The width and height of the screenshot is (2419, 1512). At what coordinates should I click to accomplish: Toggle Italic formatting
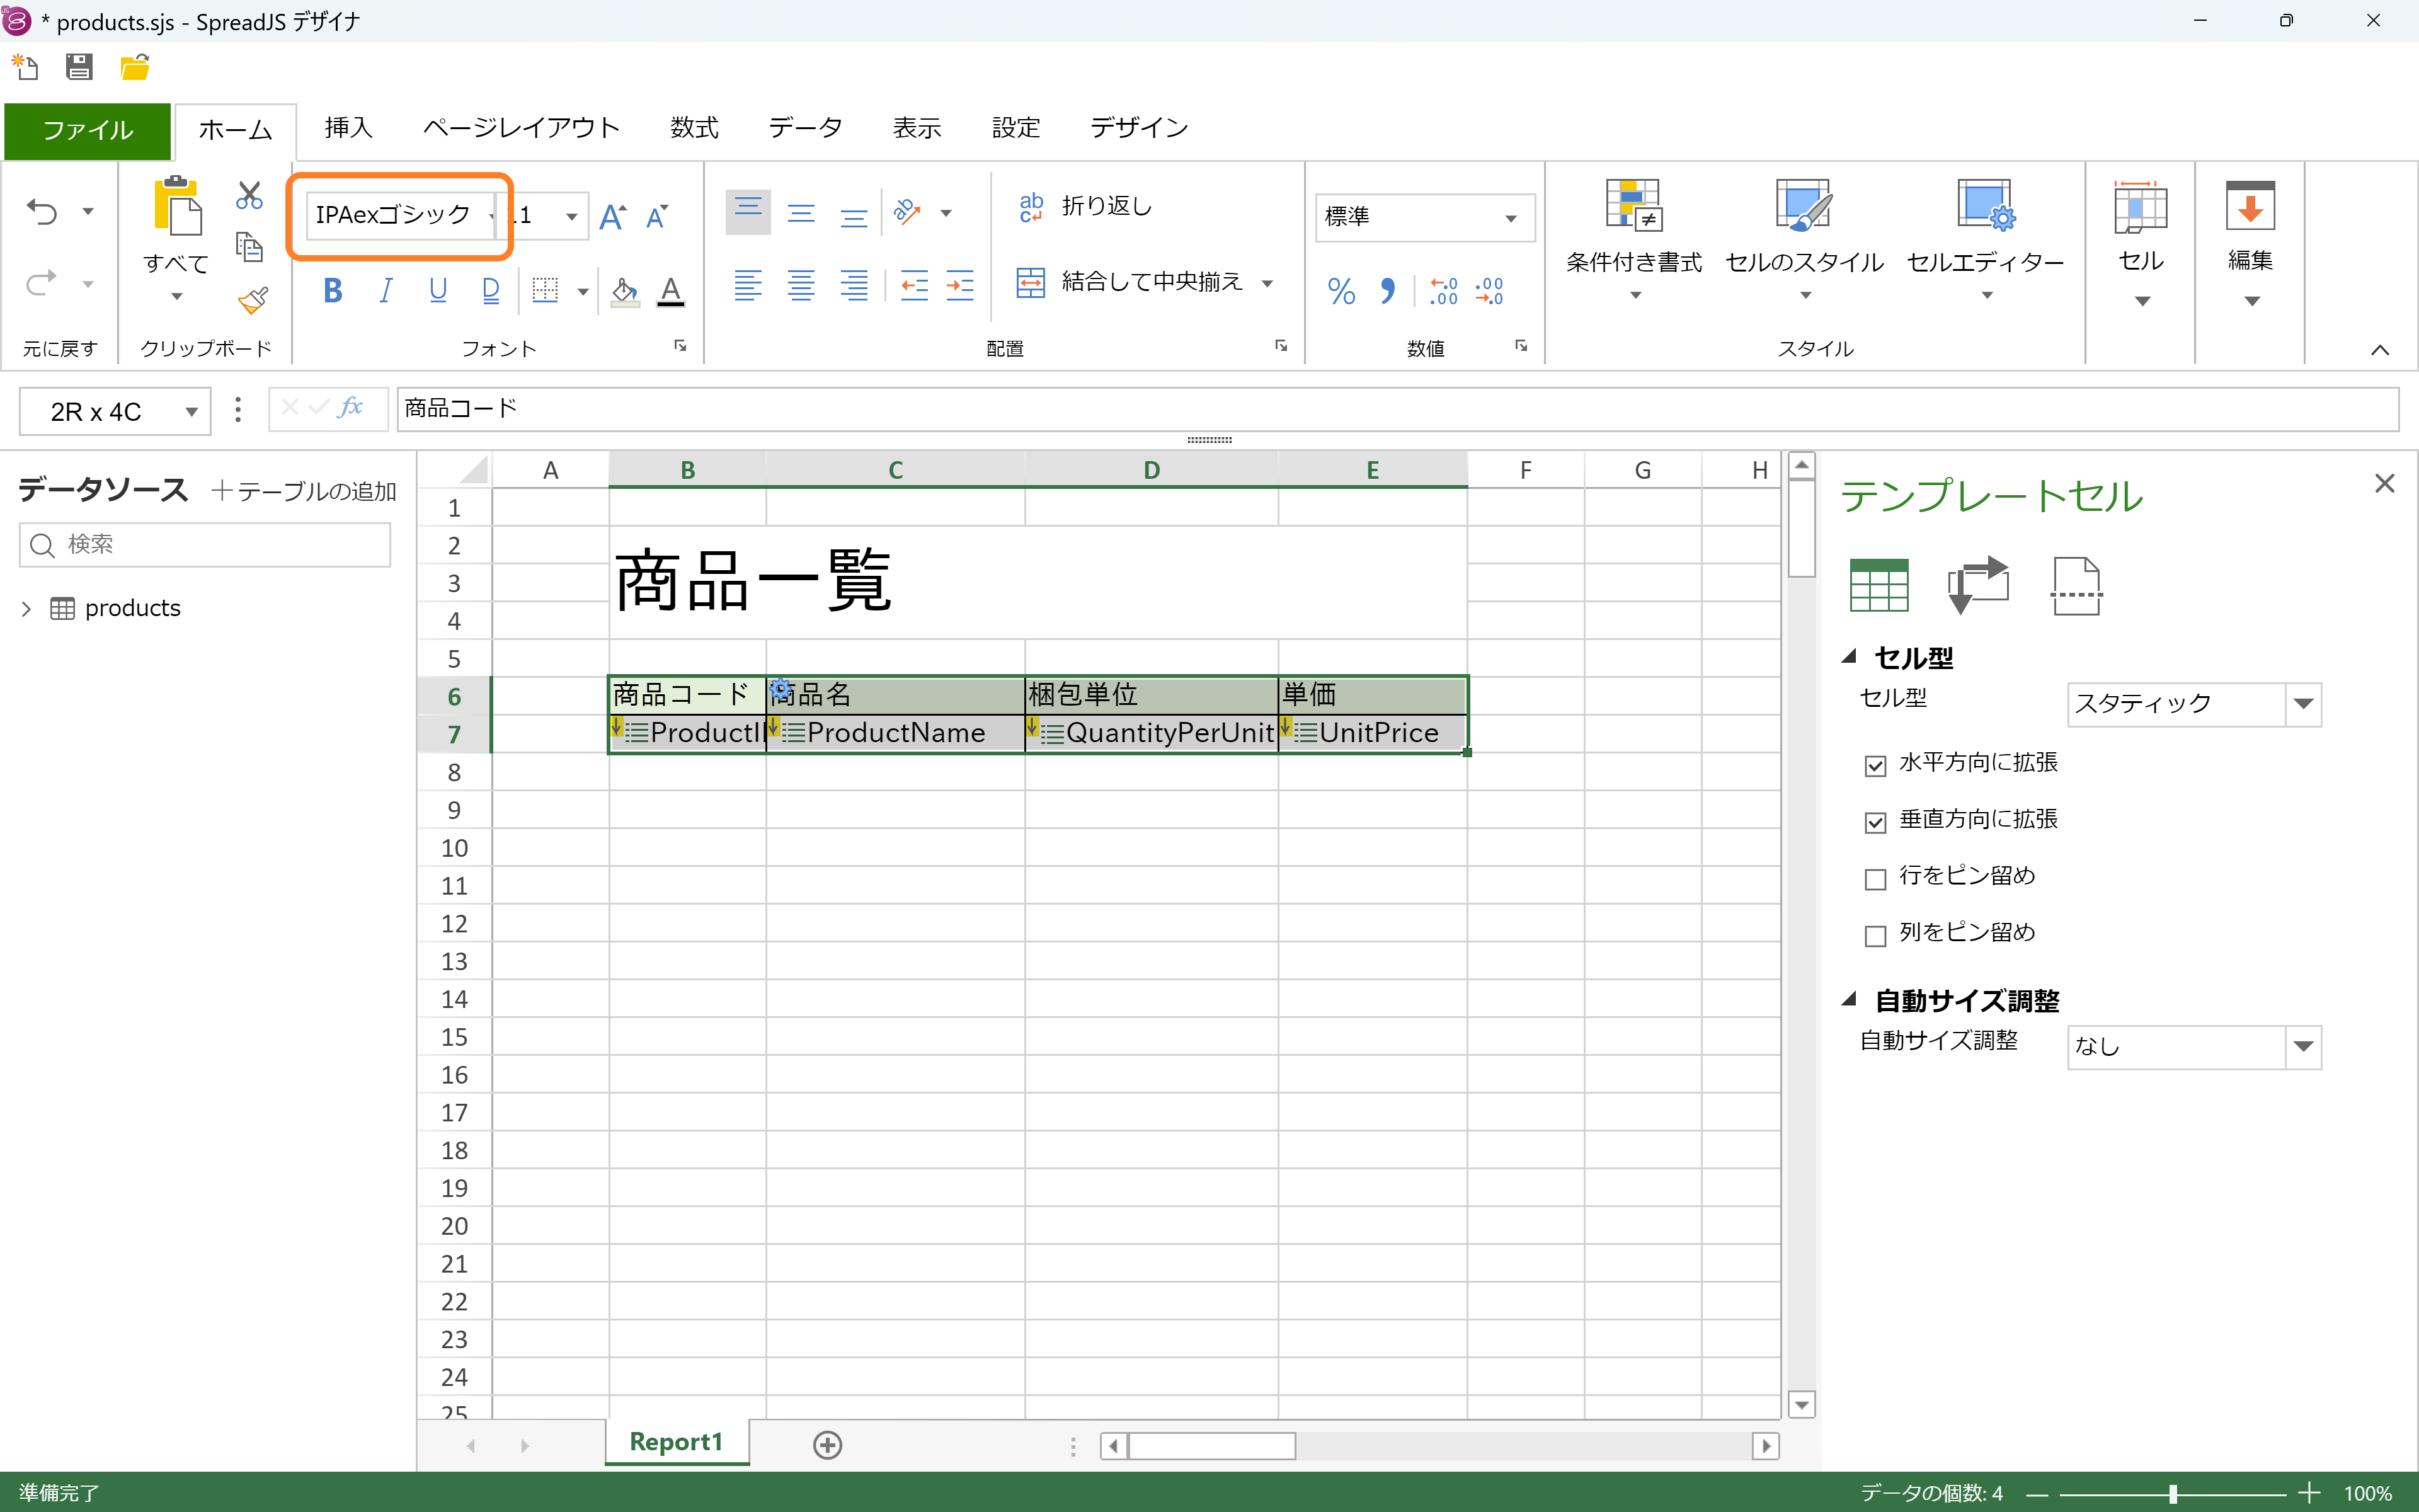(386, 291)
